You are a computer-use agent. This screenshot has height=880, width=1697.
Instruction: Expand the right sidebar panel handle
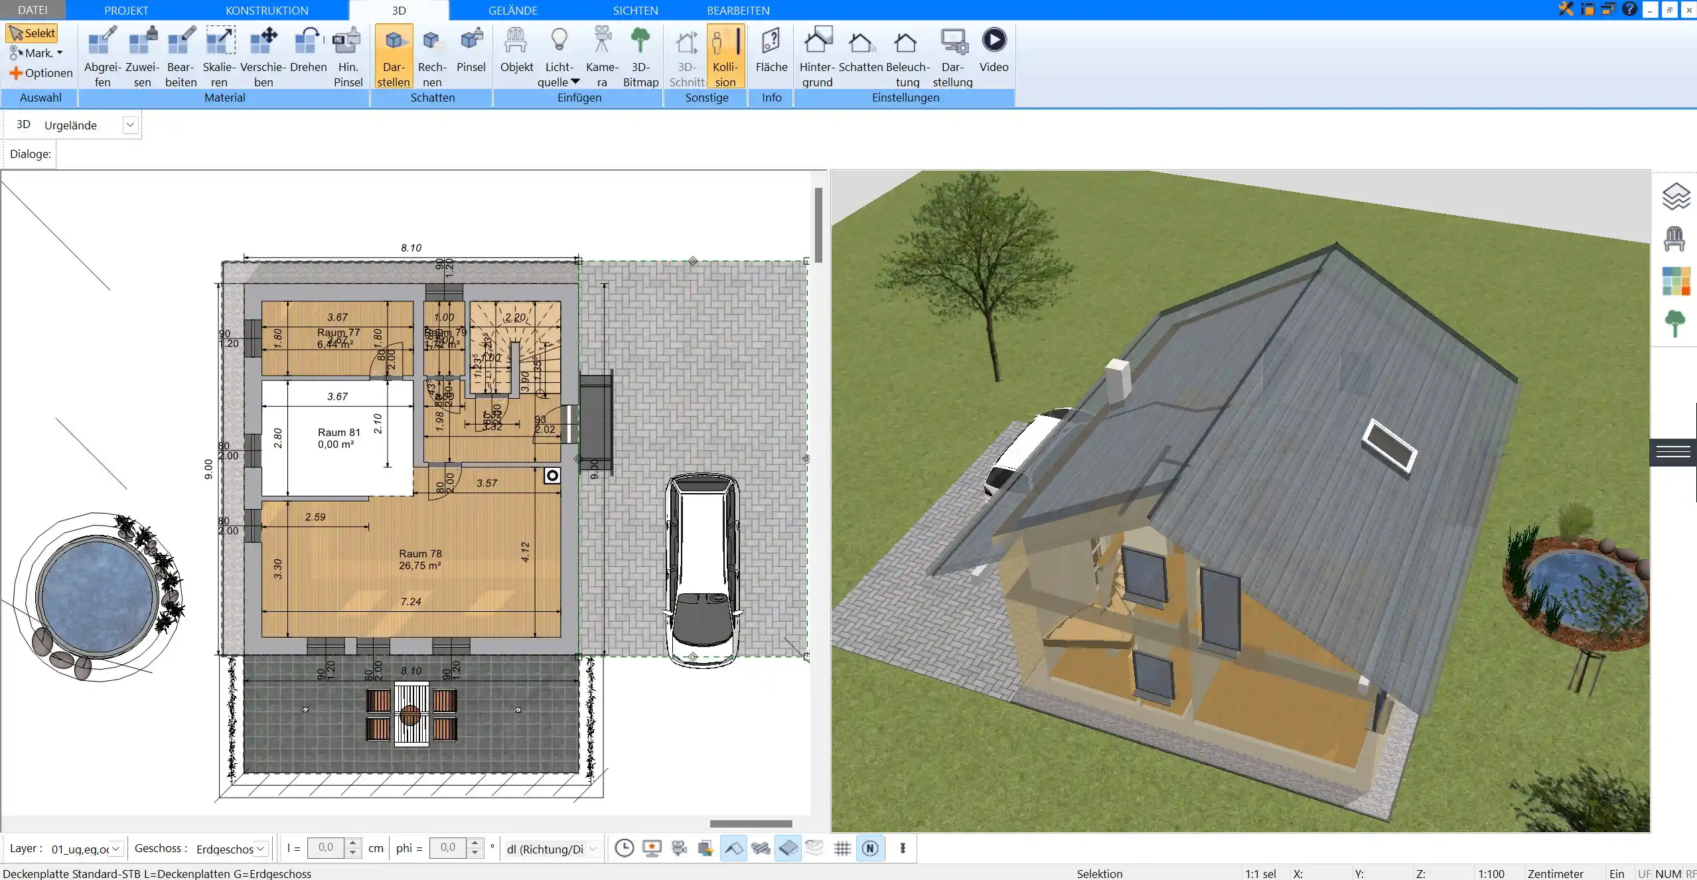[x=1673, y=453]
